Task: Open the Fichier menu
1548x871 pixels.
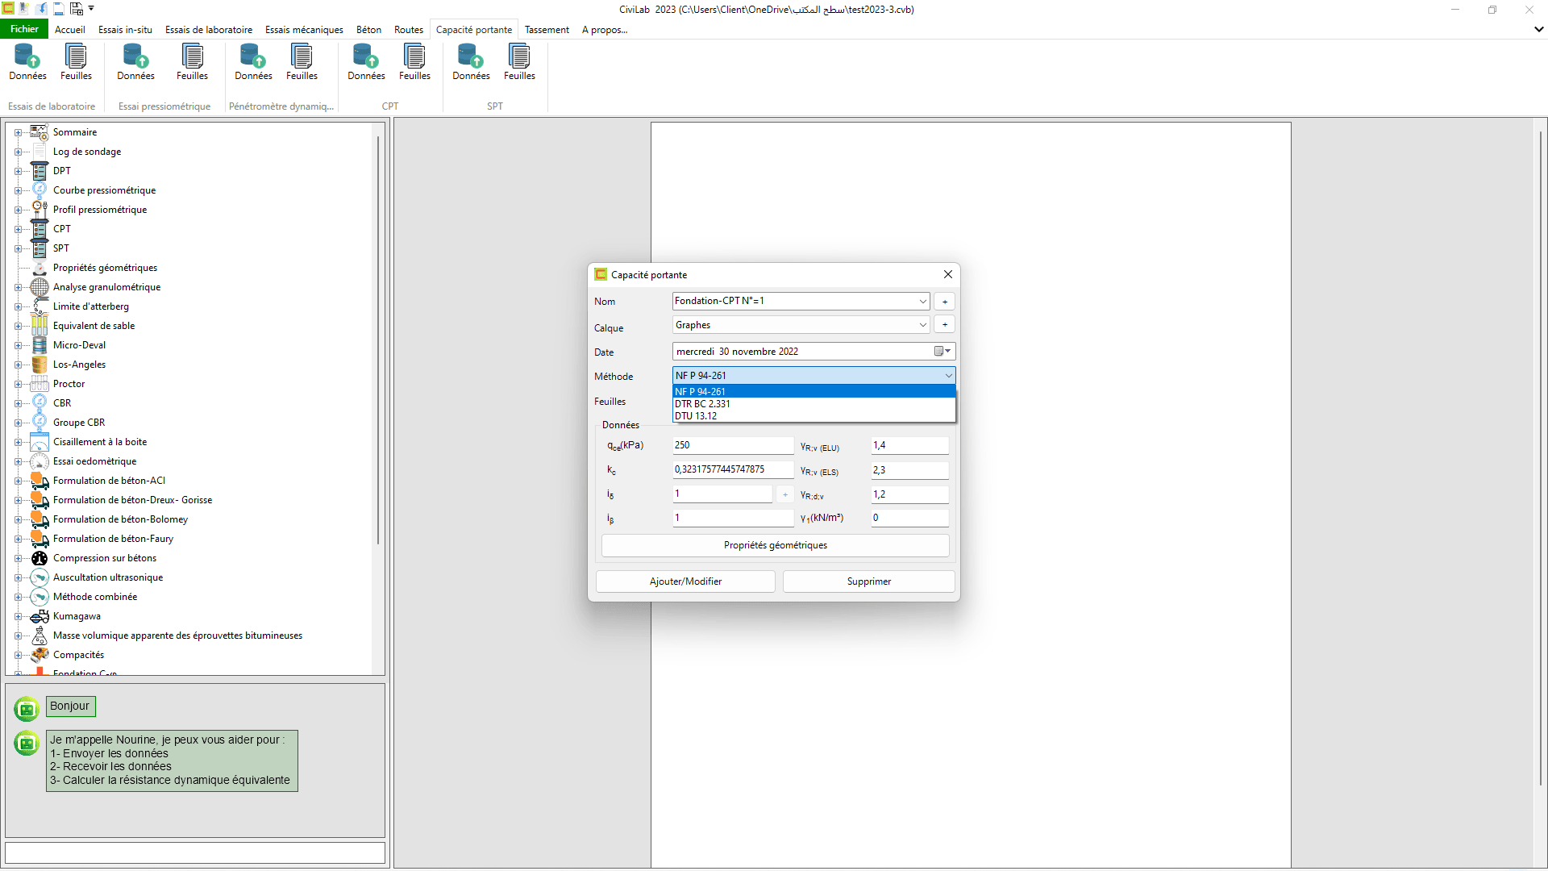Action: [x=24, y=29]
